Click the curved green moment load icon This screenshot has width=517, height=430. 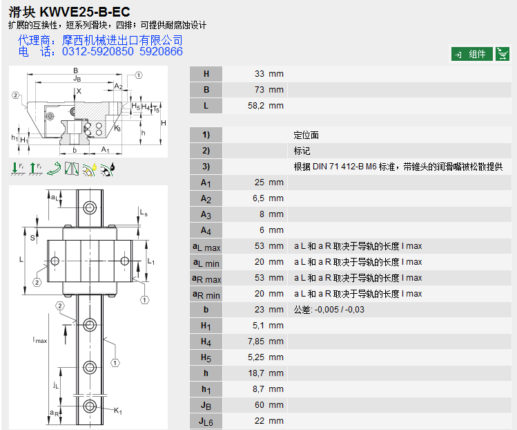point(53,168)
